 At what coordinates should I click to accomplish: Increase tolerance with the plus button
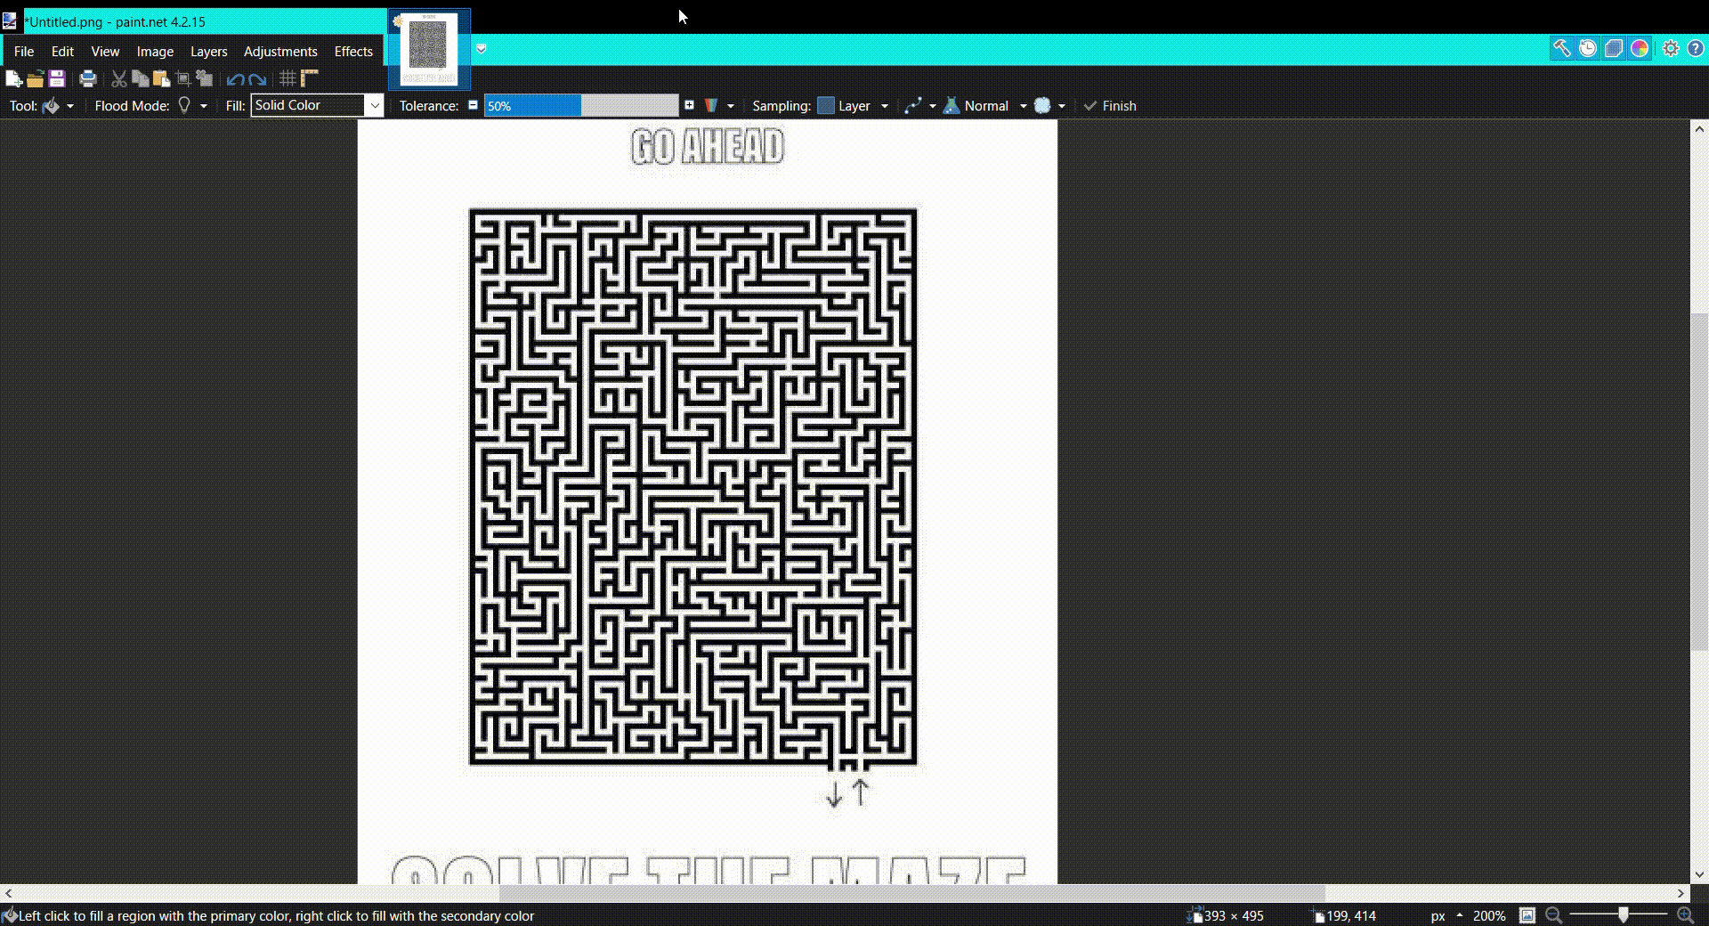689,105
